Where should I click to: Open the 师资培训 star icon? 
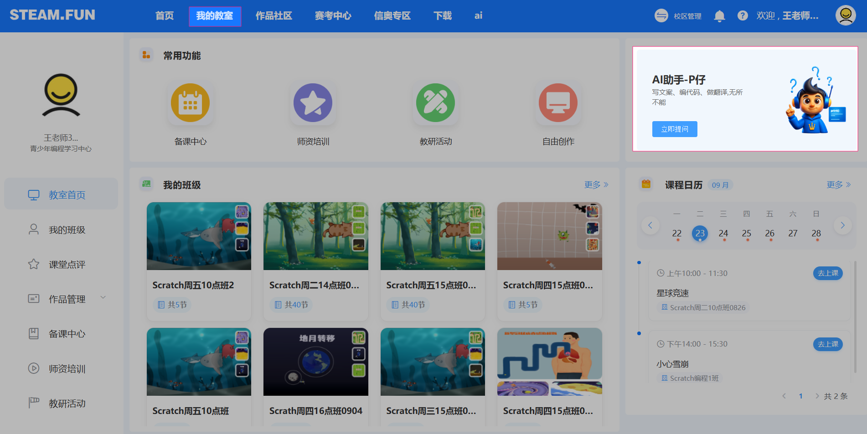pyautogui.click(x=313, y=103)
